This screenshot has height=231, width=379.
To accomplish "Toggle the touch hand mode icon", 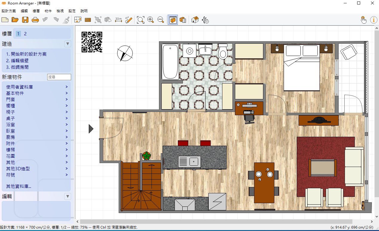I will (363, 20).
